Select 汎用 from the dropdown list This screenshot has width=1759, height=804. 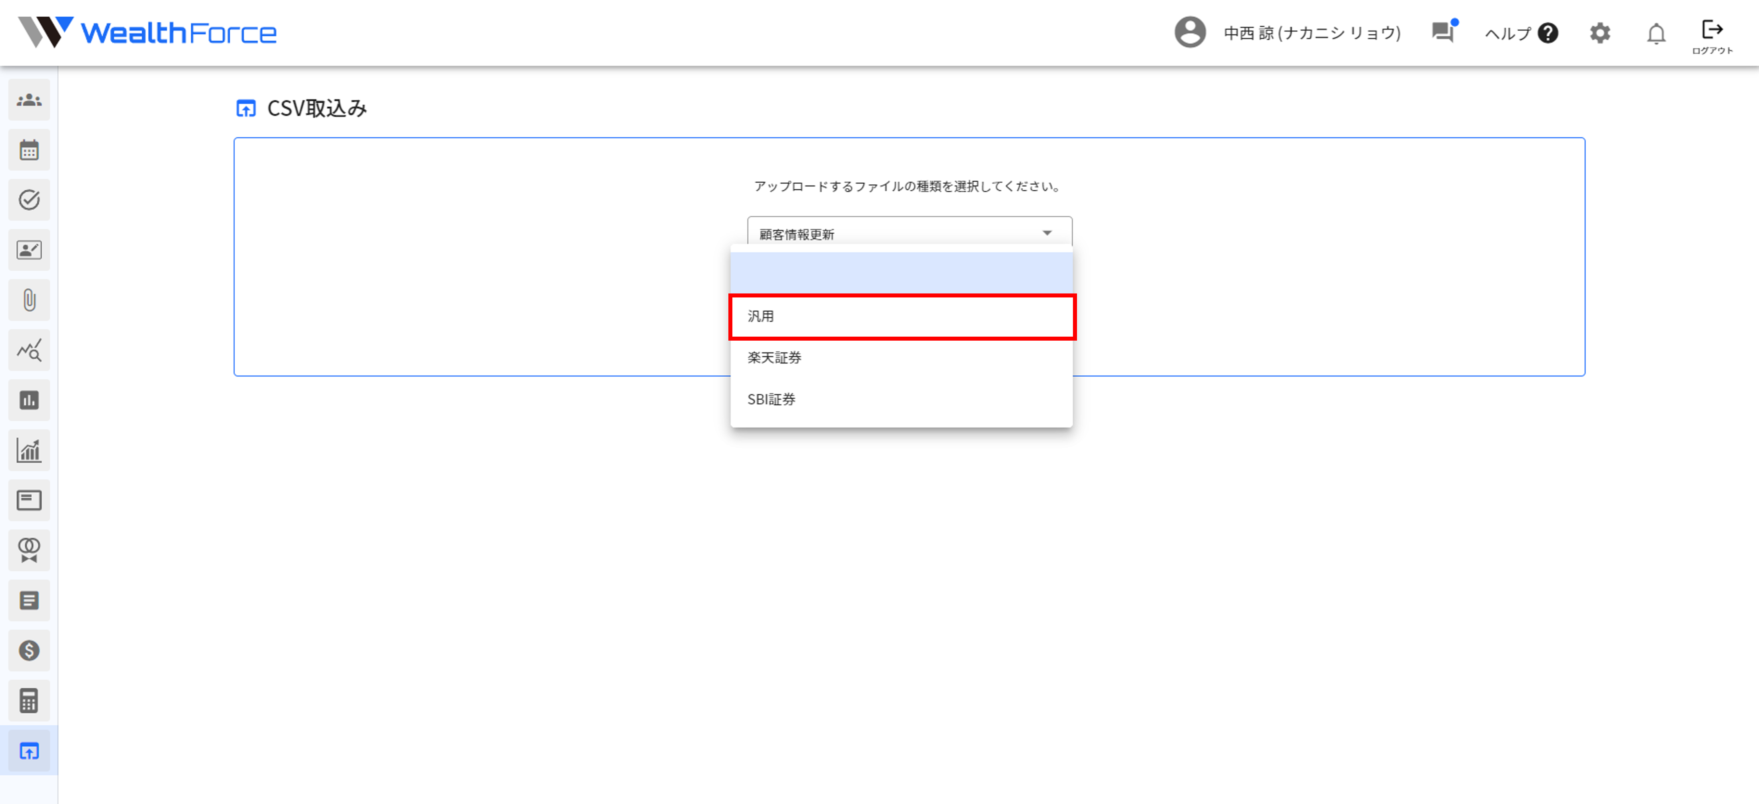pyautogui.click(x=901, y=316)
